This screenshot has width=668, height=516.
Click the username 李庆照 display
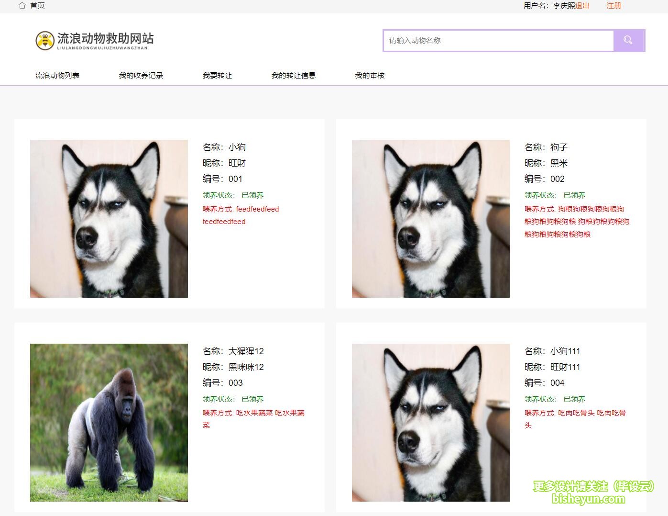point(564,5)
